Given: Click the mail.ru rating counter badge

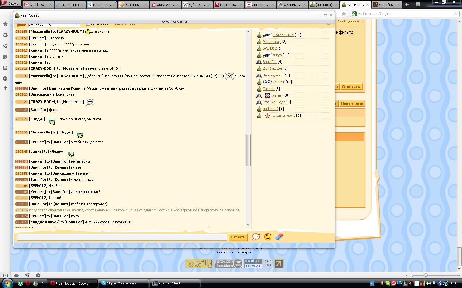Looking at the screenshot, I should pos(258,264).
